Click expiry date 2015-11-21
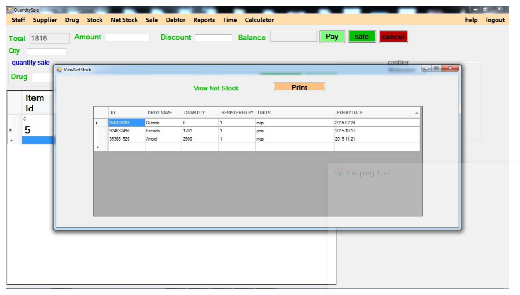This screenshot has height=295, width=520. [x=377, y=139]
